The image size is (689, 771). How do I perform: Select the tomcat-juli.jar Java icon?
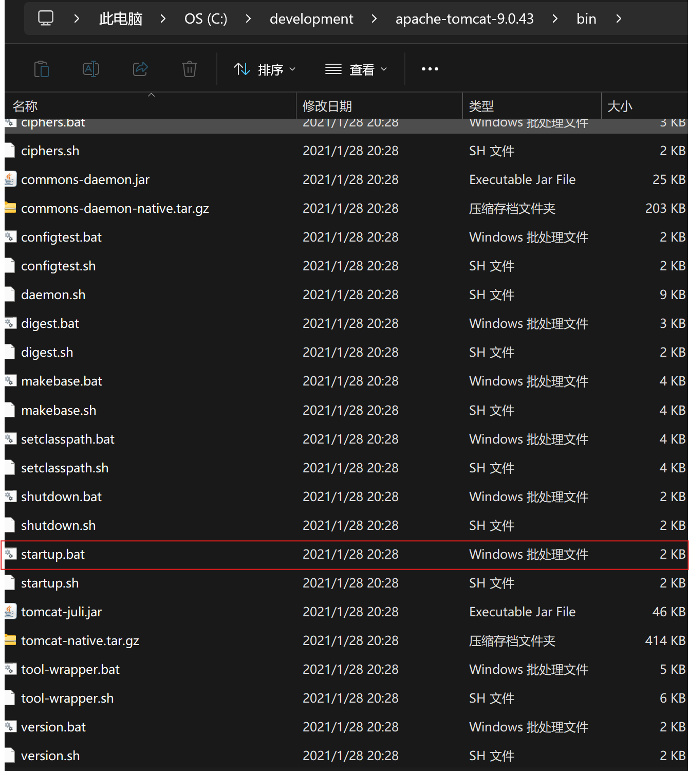tap(10, 611)
